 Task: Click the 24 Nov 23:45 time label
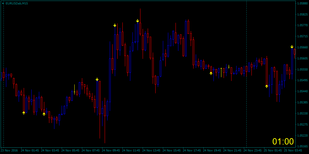(x=252, y=151)
